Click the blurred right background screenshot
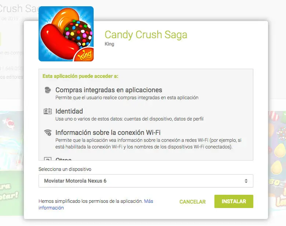 277,161
